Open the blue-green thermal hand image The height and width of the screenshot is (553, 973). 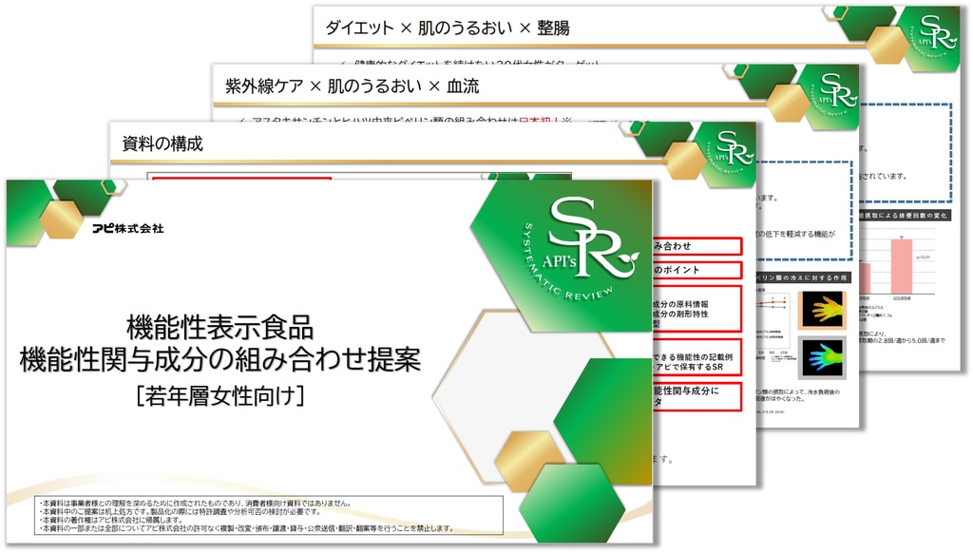tap(823, 357)
